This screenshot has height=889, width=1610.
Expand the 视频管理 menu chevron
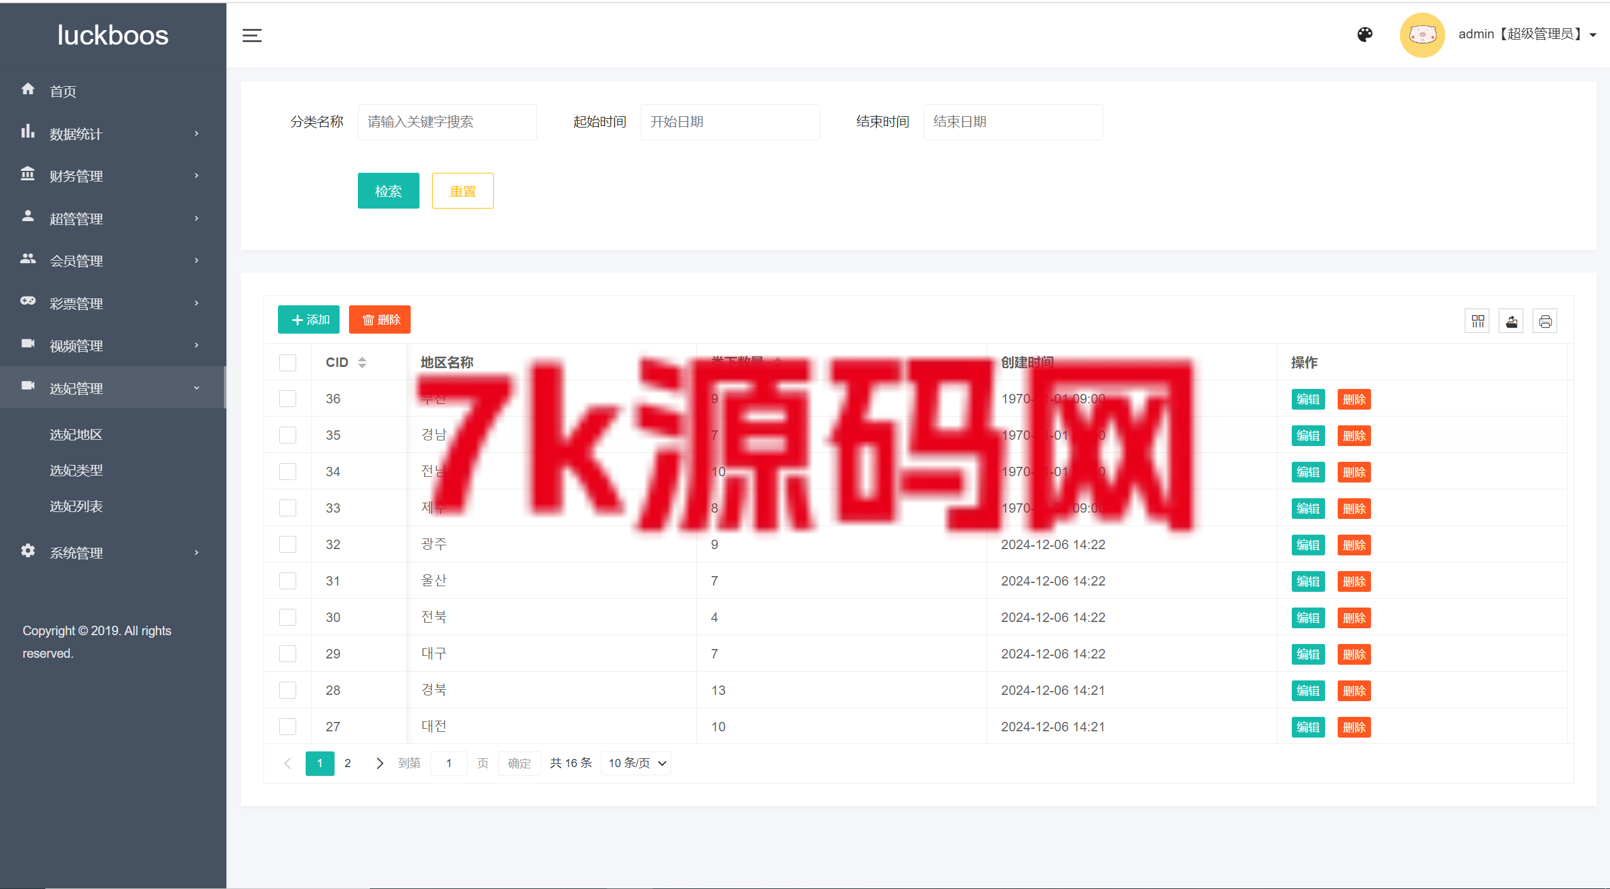click(x=197, y=345)
